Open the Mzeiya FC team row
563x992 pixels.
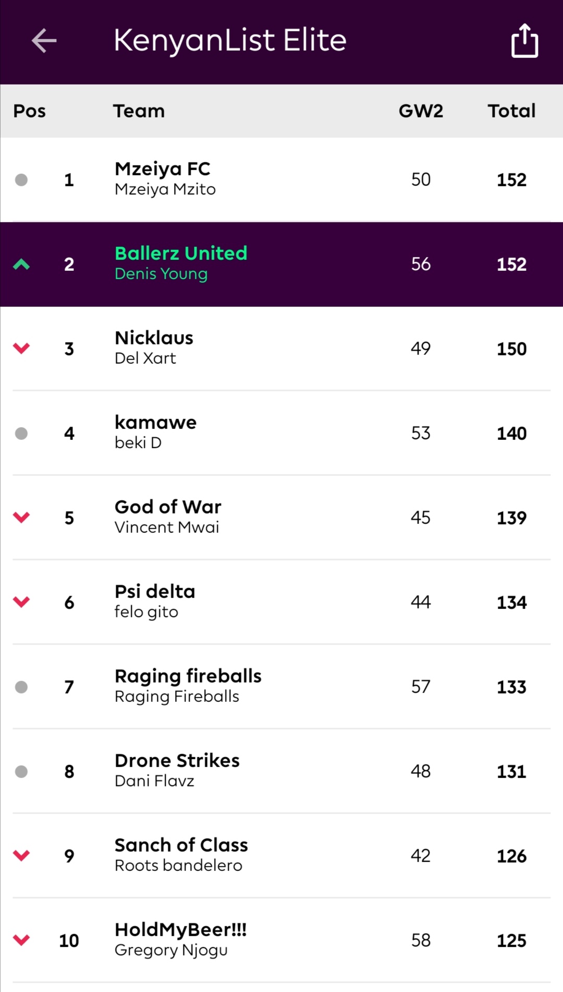[281, 180]
